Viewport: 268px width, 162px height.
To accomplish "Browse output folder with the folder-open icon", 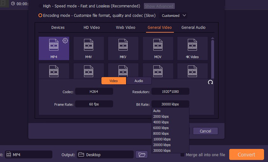I will [141, 155].
